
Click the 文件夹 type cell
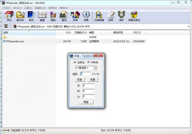(x=93, y=37)
